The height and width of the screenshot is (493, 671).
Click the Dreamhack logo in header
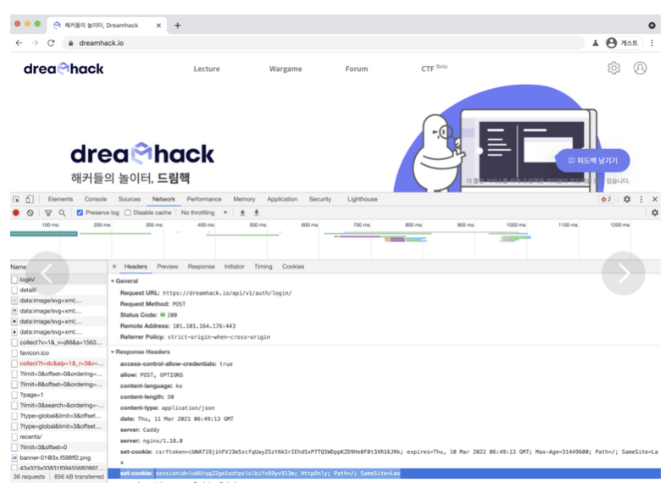pyautogui.click(x=64, y=69)
